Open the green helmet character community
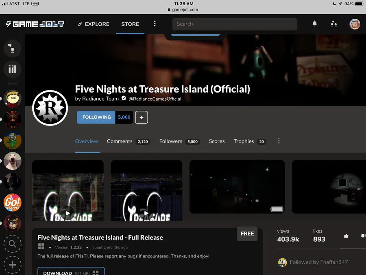366x275 pixels. tap(12, 140)
